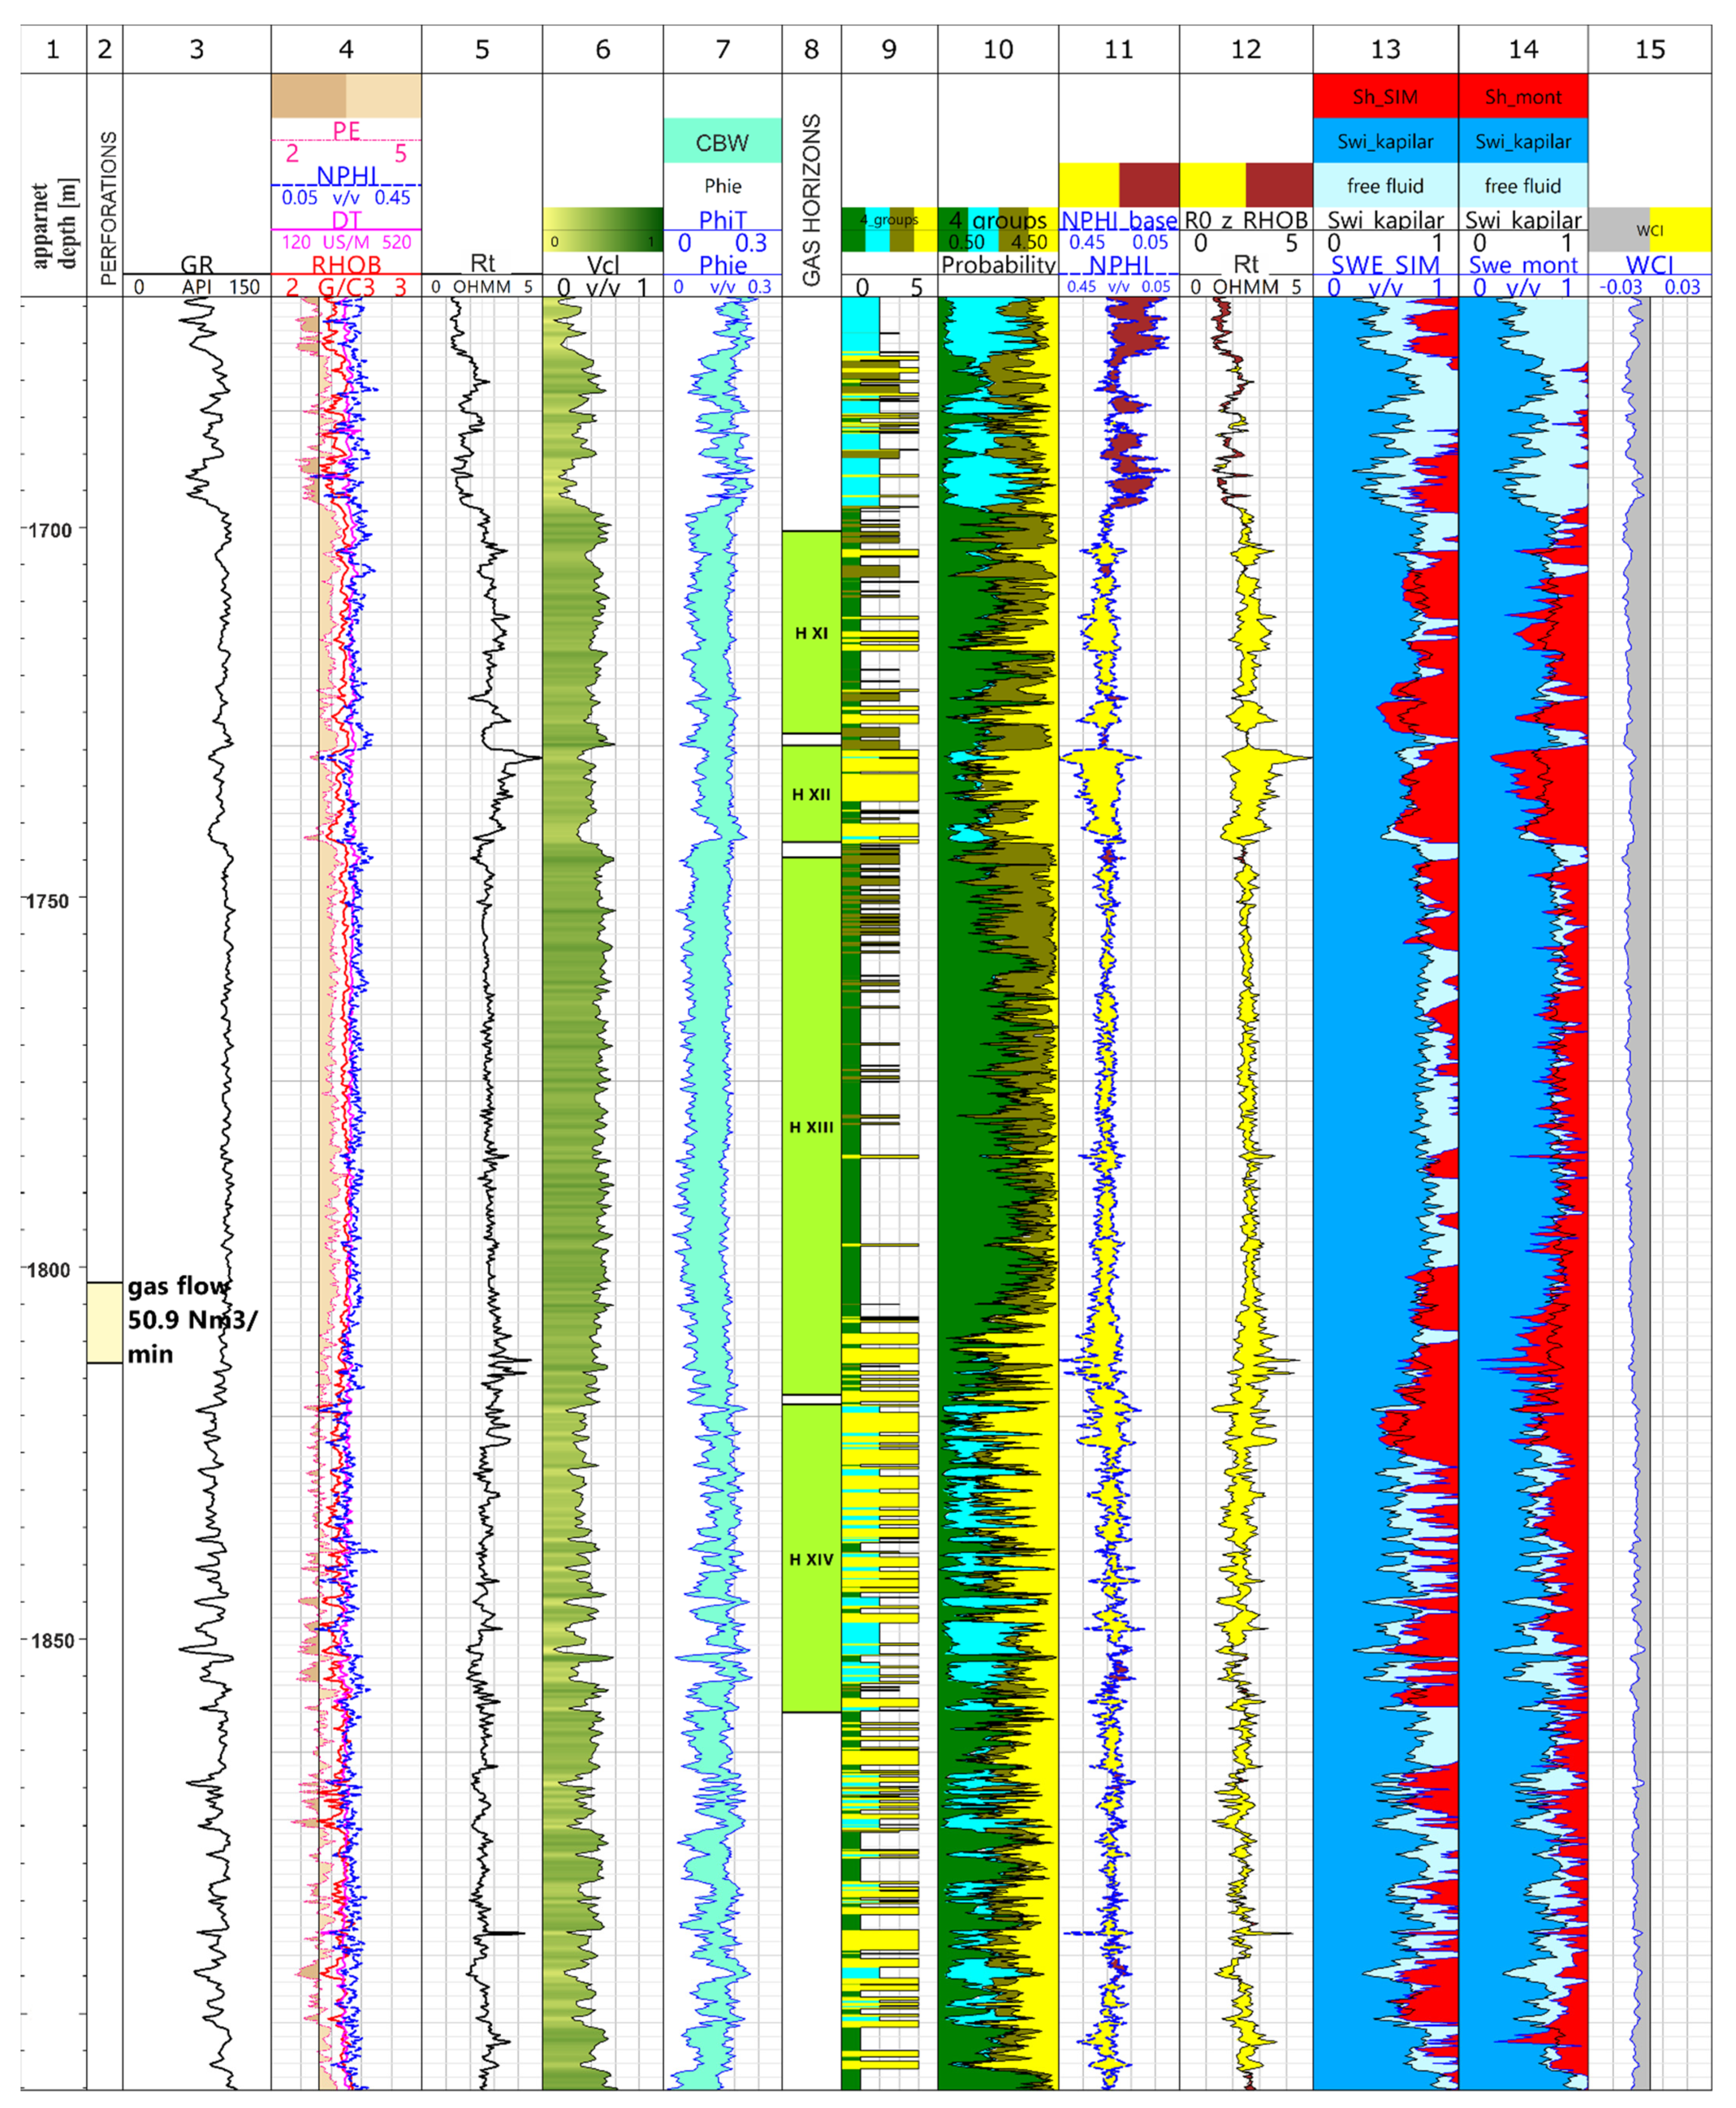
Task: Click the red Sh_SIM legend swatch
Action: click(1385, 96)
